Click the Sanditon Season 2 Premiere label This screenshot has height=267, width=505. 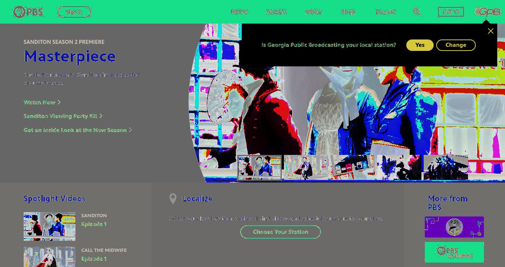pyautogui.click(x=64, y=42)
